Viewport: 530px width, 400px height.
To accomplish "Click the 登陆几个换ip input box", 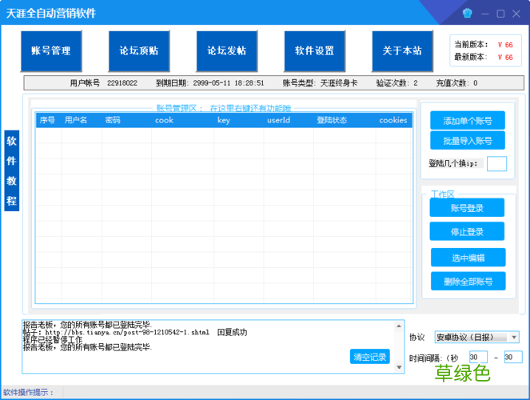I will [x=496, y=164].
